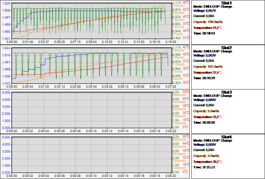Image resolution: width=265 pixels, height=179 pixels.
Task: Select Slot2 'Mode: ENELOOP Charge' line
Action: tap(212, 51)
